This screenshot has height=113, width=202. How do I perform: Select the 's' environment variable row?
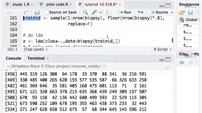(188, 32)
